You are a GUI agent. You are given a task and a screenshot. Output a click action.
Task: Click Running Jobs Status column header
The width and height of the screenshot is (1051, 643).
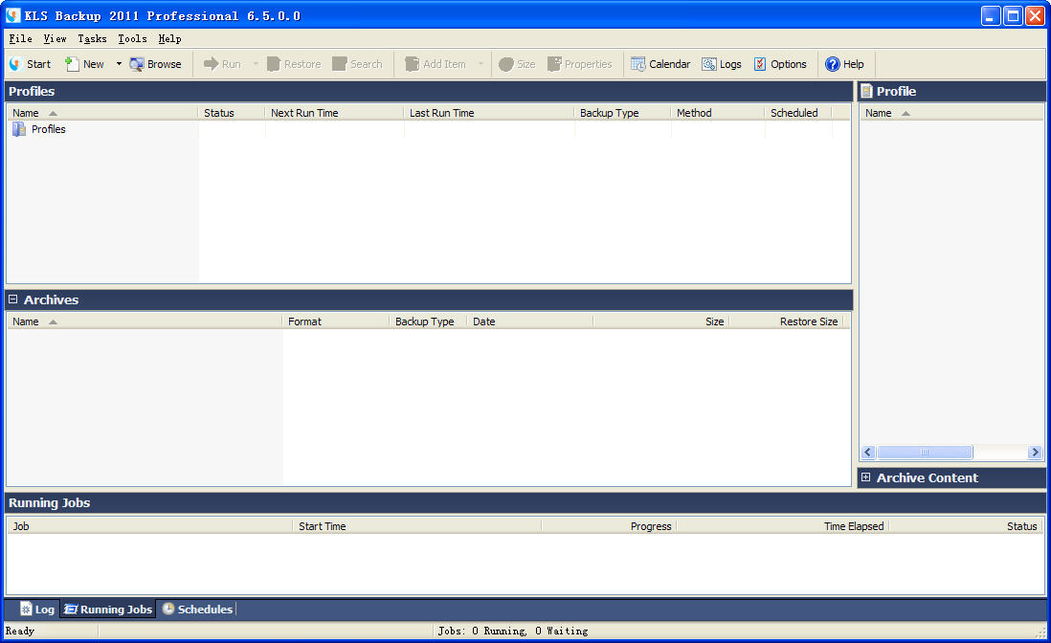[965, 526]
